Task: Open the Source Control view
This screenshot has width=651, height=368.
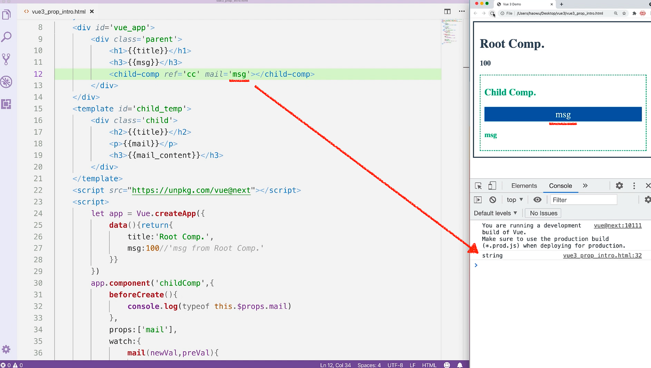Action: 7,59
